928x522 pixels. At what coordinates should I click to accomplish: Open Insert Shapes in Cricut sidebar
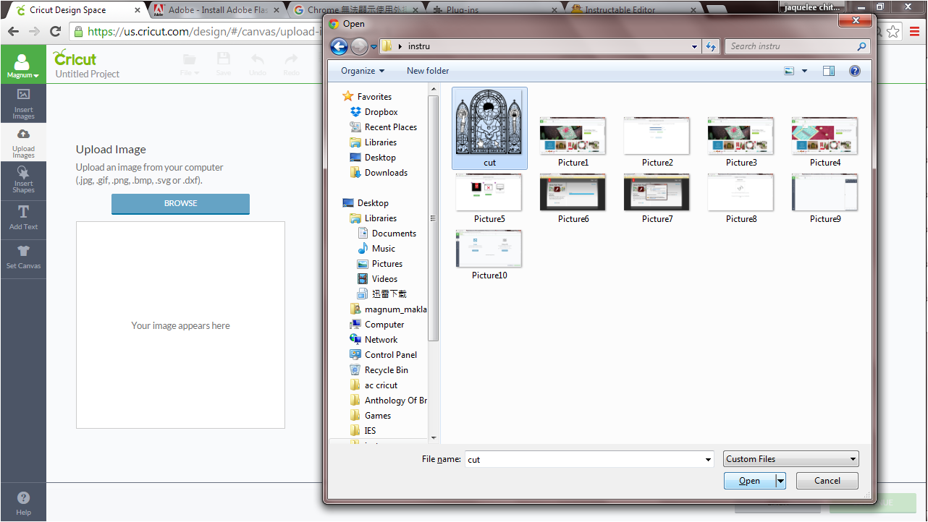(x=23, y=180)
